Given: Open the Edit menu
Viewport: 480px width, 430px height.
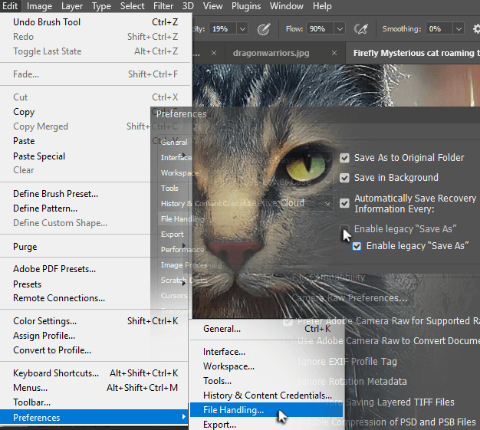Looking at the screenshot, I should [x=10, y=6].
